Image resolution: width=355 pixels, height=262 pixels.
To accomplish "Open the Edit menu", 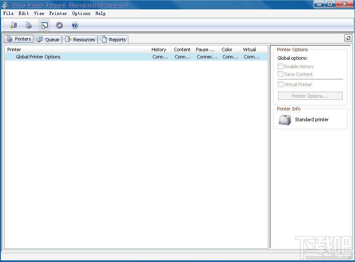I will 23,13.
